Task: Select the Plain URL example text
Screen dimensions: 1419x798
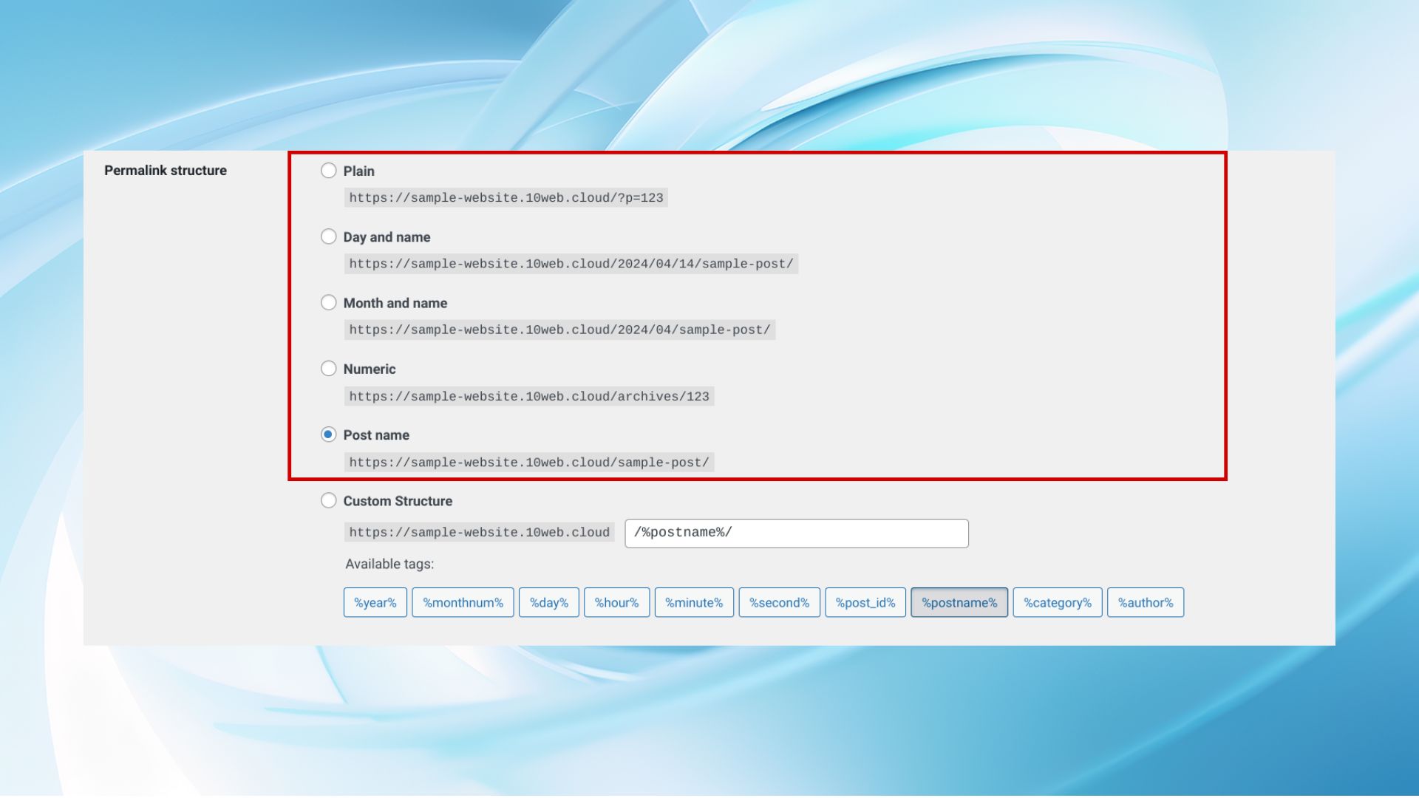Action: [x=506, y=197]
